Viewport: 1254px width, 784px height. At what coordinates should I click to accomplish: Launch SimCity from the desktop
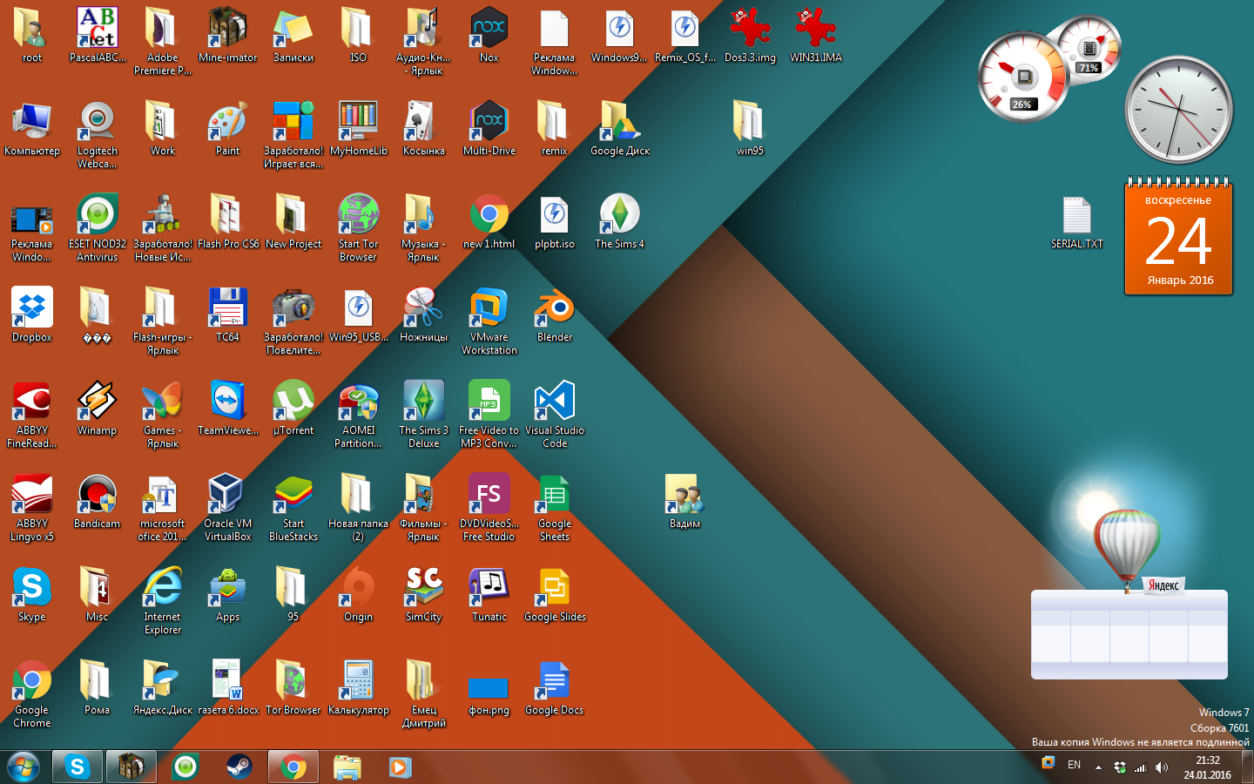[x=424, y=594]
